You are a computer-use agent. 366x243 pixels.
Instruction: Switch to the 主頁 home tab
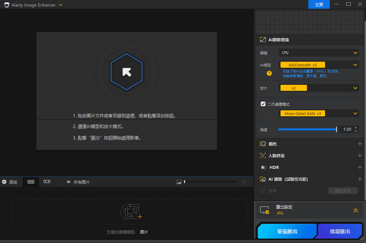[x=319, y=4]
